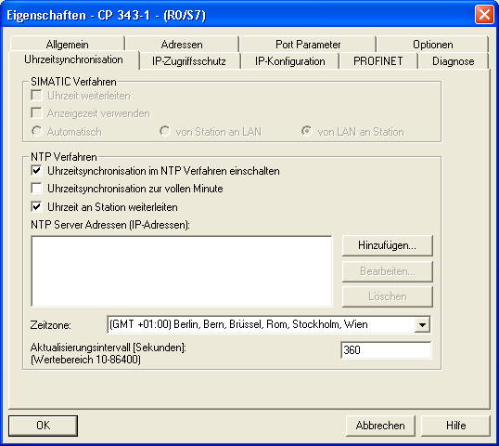Screen dimensions: 499x446
Task: Click the Hinzufügen... button
Action: (x=388, y=245)
